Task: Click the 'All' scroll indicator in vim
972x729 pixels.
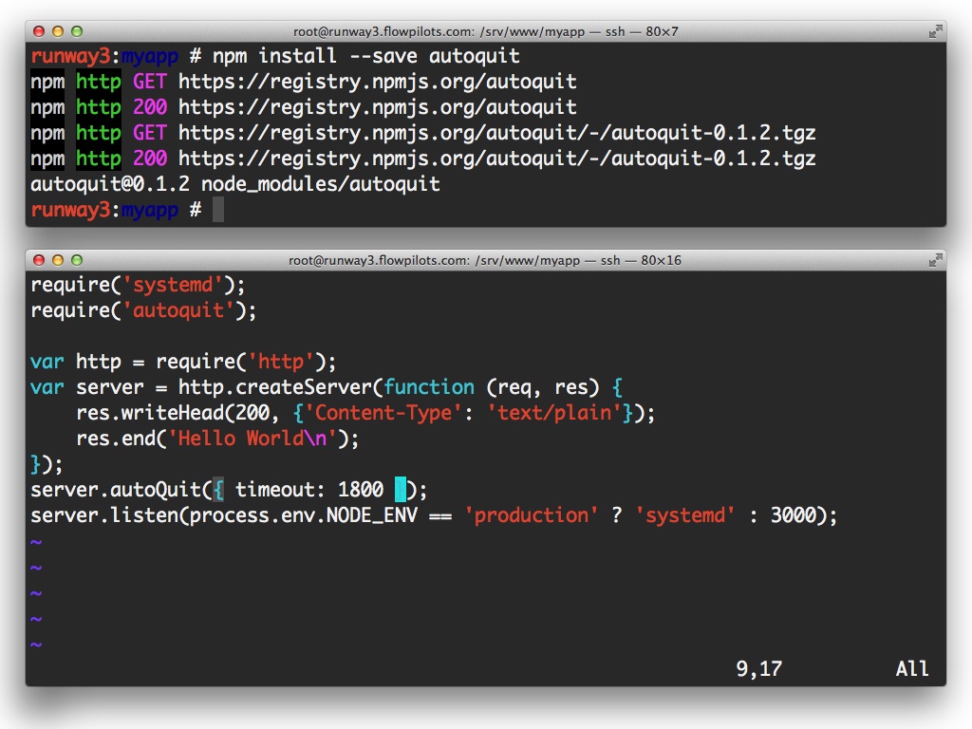Action: click(x=912, y=669)
